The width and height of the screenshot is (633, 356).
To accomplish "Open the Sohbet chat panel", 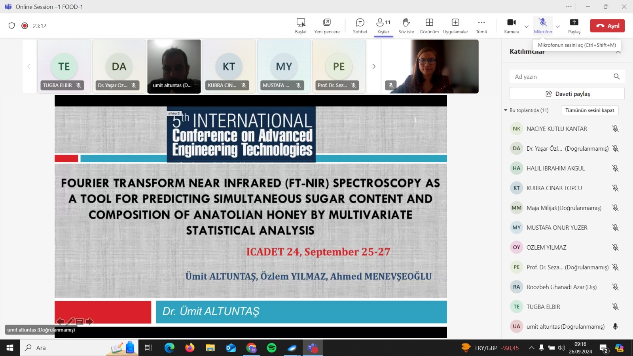I will pos(360,26).
